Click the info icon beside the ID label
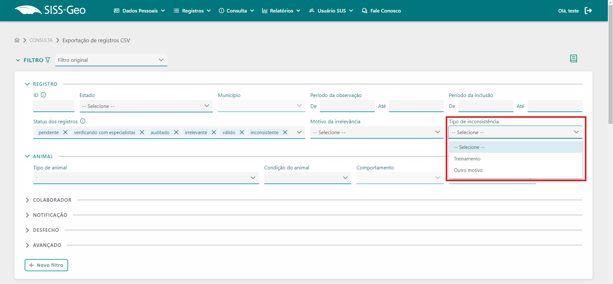The width and height of the screenshot is (613, 284). (x=44, y=95)
